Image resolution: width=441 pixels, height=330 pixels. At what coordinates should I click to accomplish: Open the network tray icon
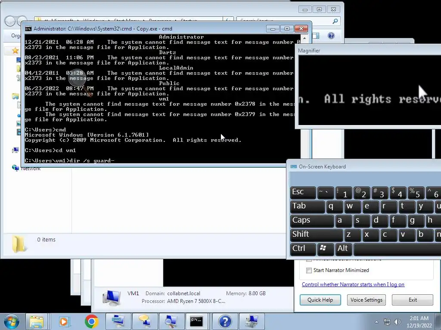click(x=387, y=322)
